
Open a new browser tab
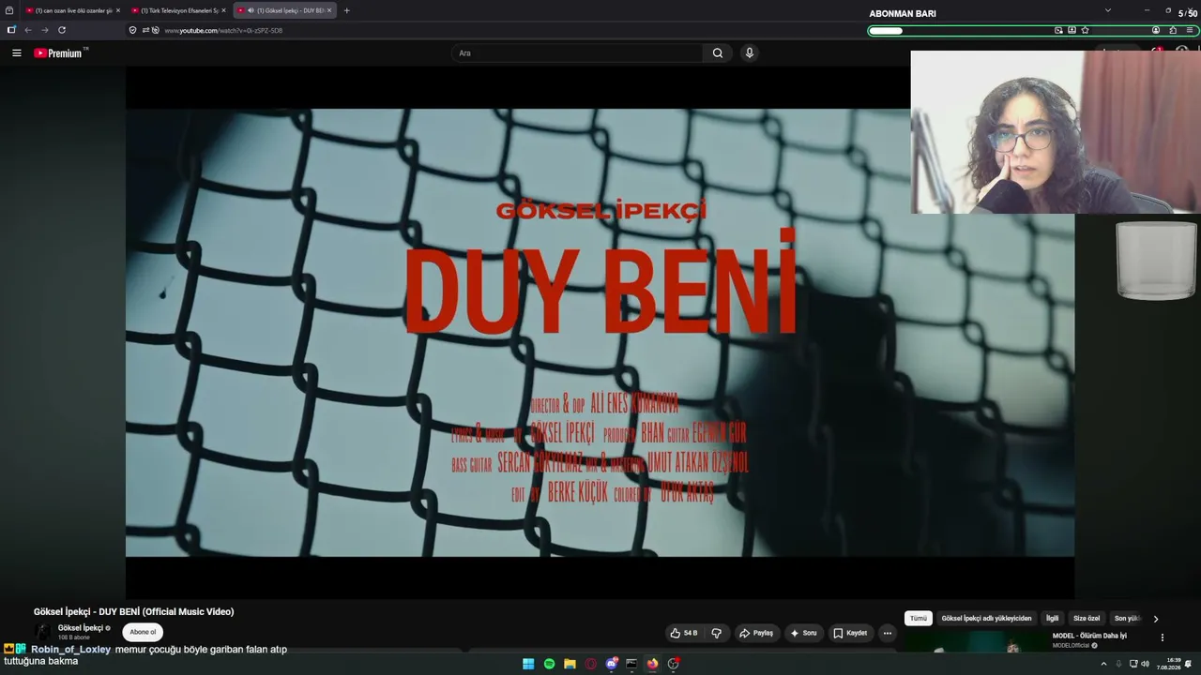346,10
